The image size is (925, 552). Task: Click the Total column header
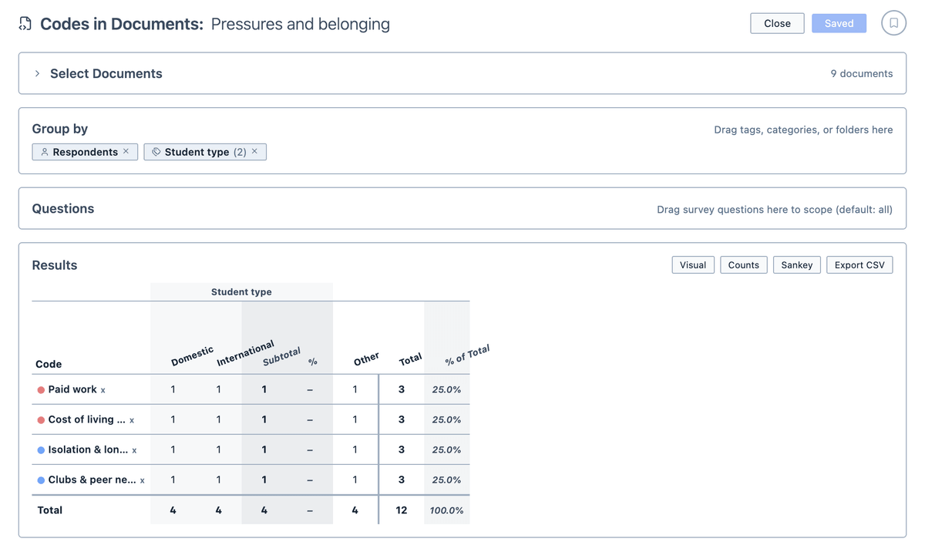410,359
